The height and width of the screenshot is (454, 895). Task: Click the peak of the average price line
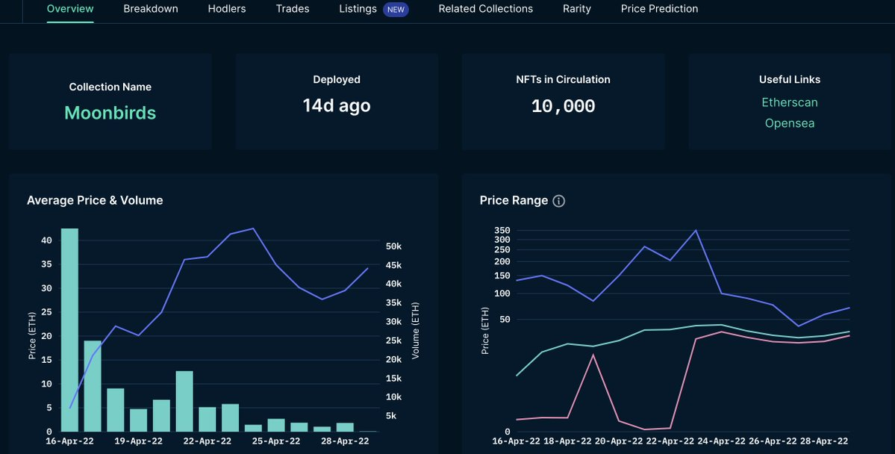click(254, 228)
